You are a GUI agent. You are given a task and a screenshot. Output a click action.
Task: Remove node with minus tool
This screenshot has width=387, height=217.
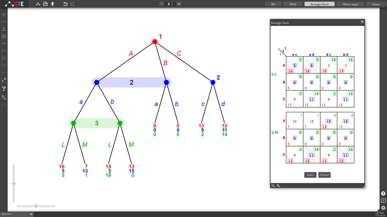[x=4, y=22]
